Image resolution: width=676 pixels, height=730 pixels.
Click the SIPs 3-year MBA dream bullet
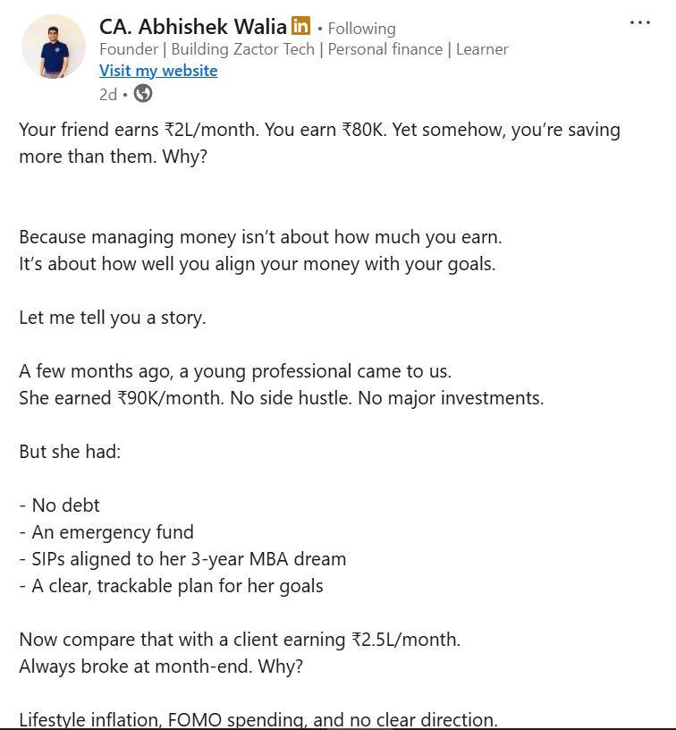click(182, 559)
